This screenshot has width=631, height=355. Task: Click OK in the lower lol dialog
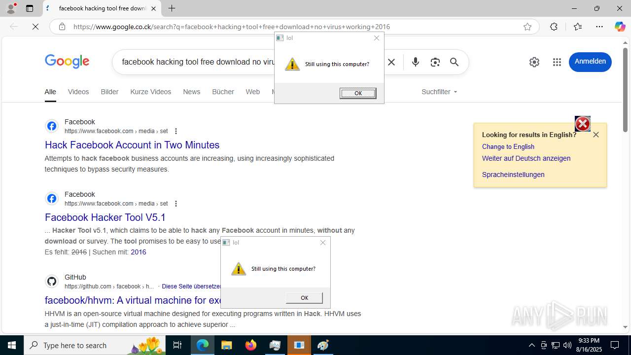pyautogui.click(x=304, y=298)
